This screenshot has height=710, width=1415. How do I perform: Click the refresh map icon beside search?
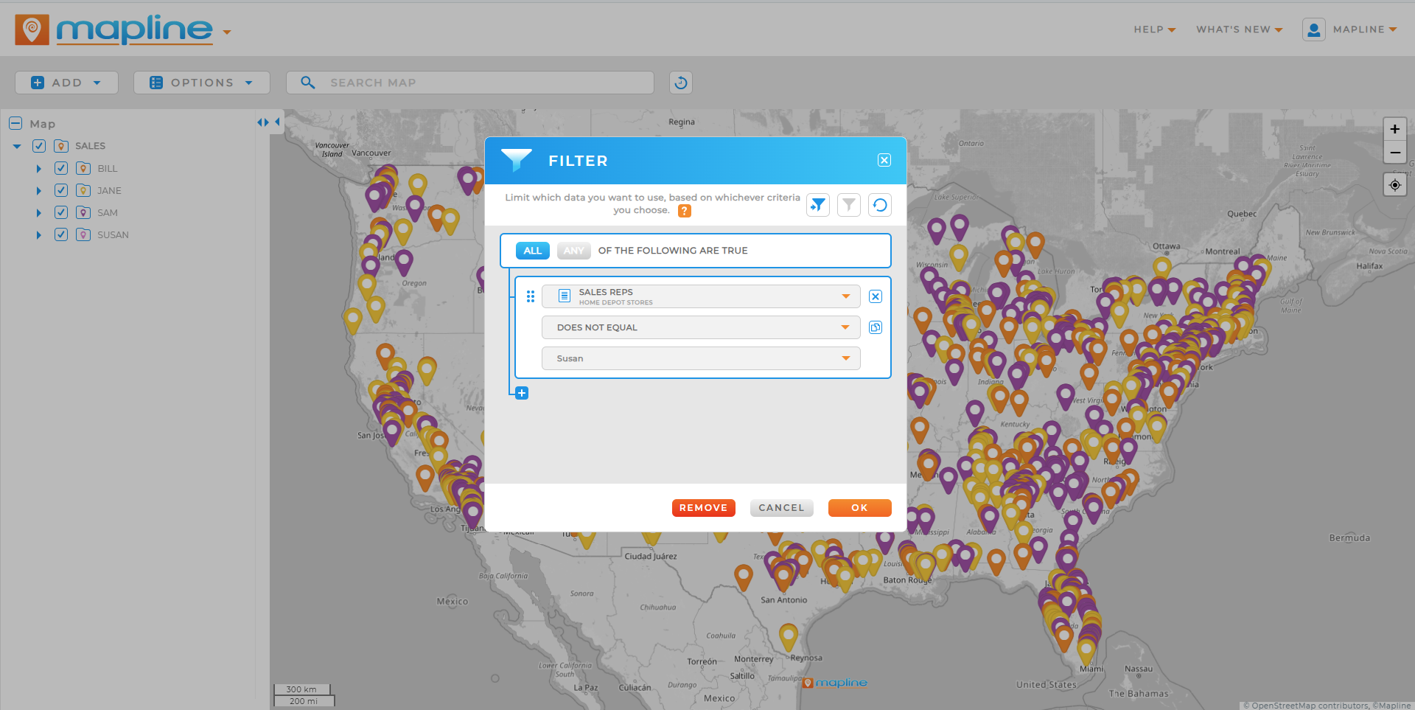tap(681, 83)
